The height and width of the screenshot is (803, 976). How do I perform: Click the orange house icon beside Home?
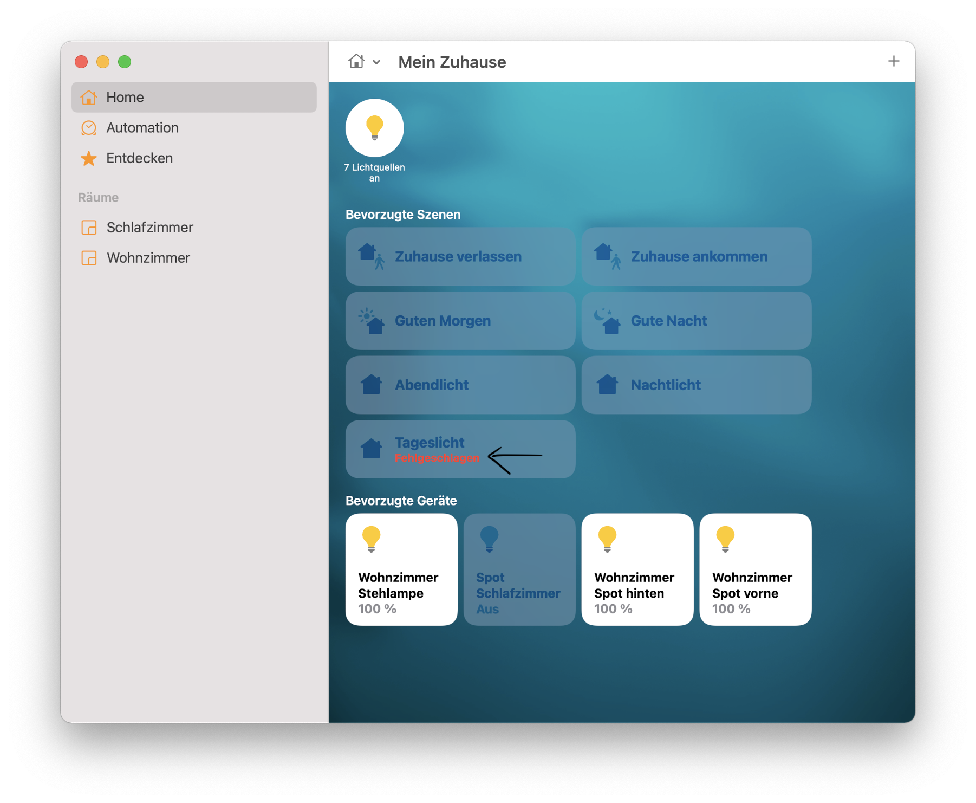[x=89, y=97]
